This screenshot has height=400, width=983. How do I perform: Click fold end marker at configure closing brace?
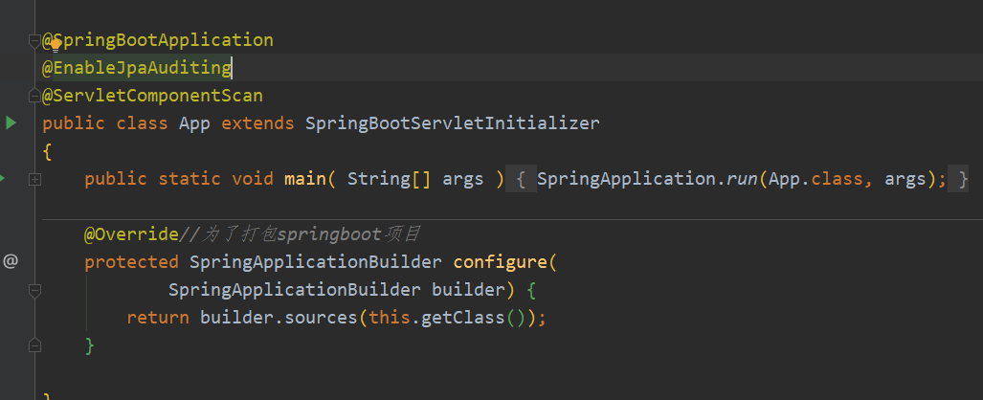coord(34,344)
